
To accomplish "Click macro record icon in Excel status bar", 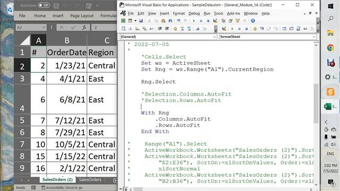I will point(33,188).
